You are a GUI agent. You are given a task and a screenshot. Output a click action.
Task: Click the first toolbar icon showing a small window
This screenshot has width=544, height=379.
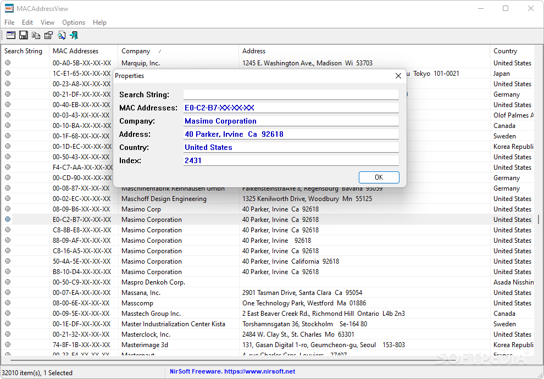[11, 35]
